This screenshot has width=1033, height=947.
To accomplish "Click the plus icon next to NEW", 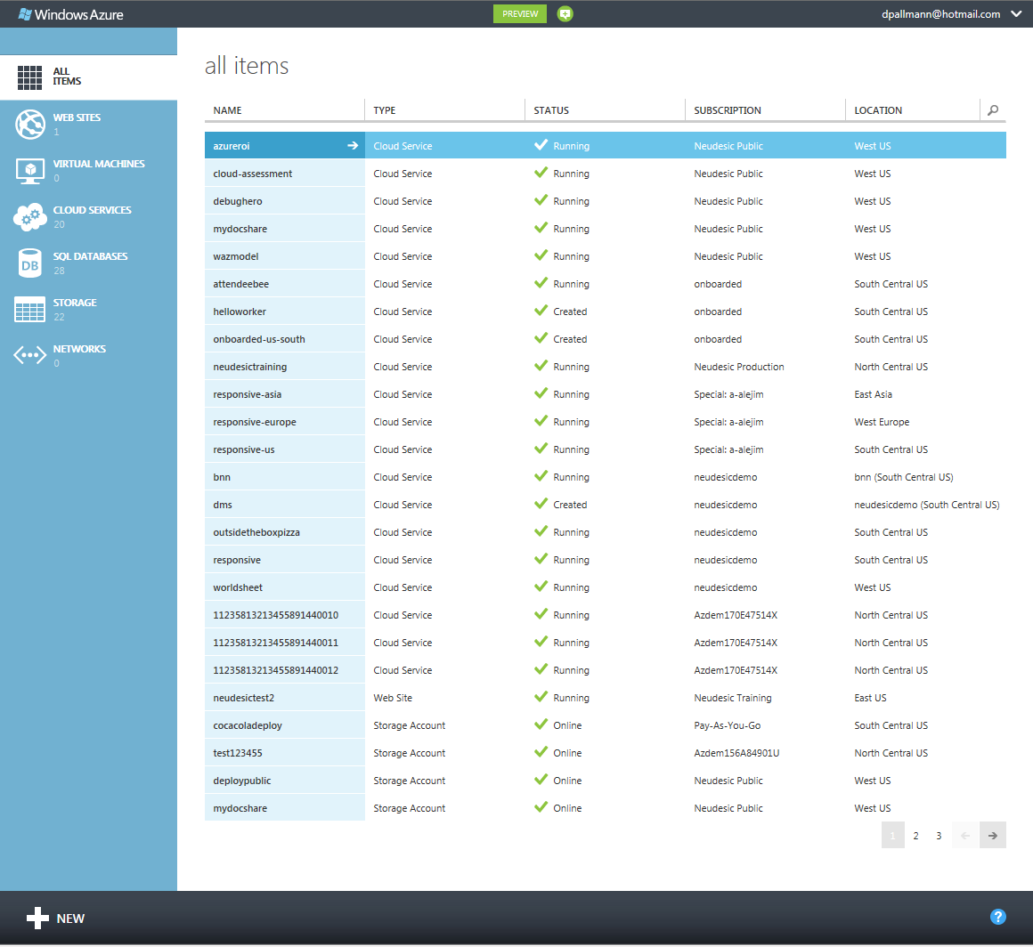I will coord(37,919).
